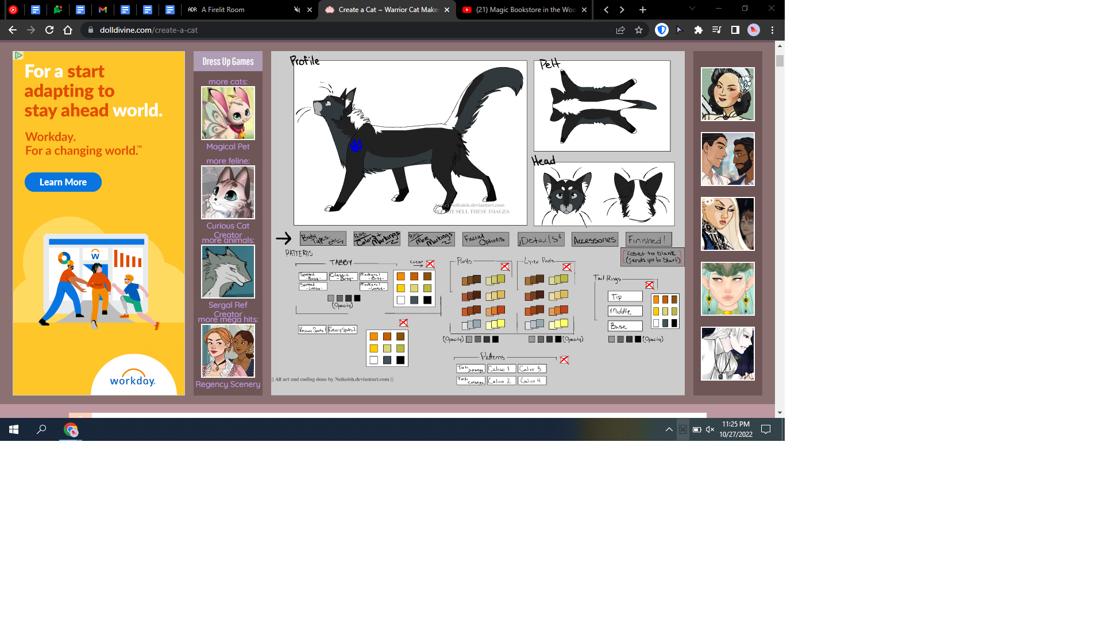
Task: Clear the Points markings red X
Action: coord(505,267)
